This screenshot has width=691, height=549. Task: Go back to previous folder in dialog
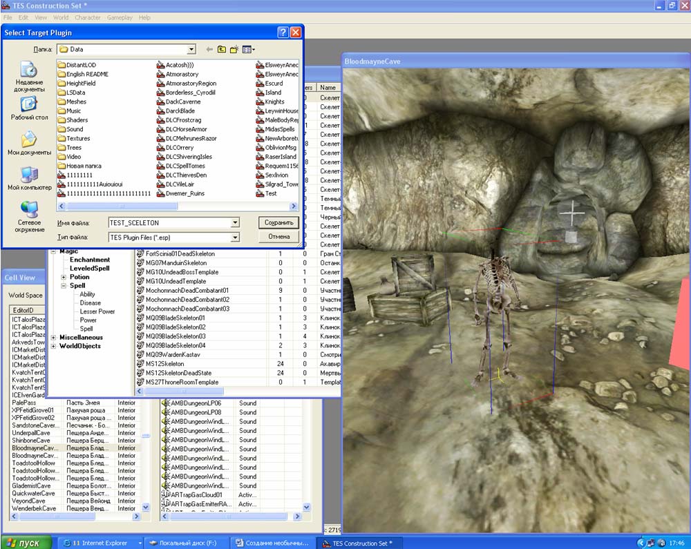209,49
